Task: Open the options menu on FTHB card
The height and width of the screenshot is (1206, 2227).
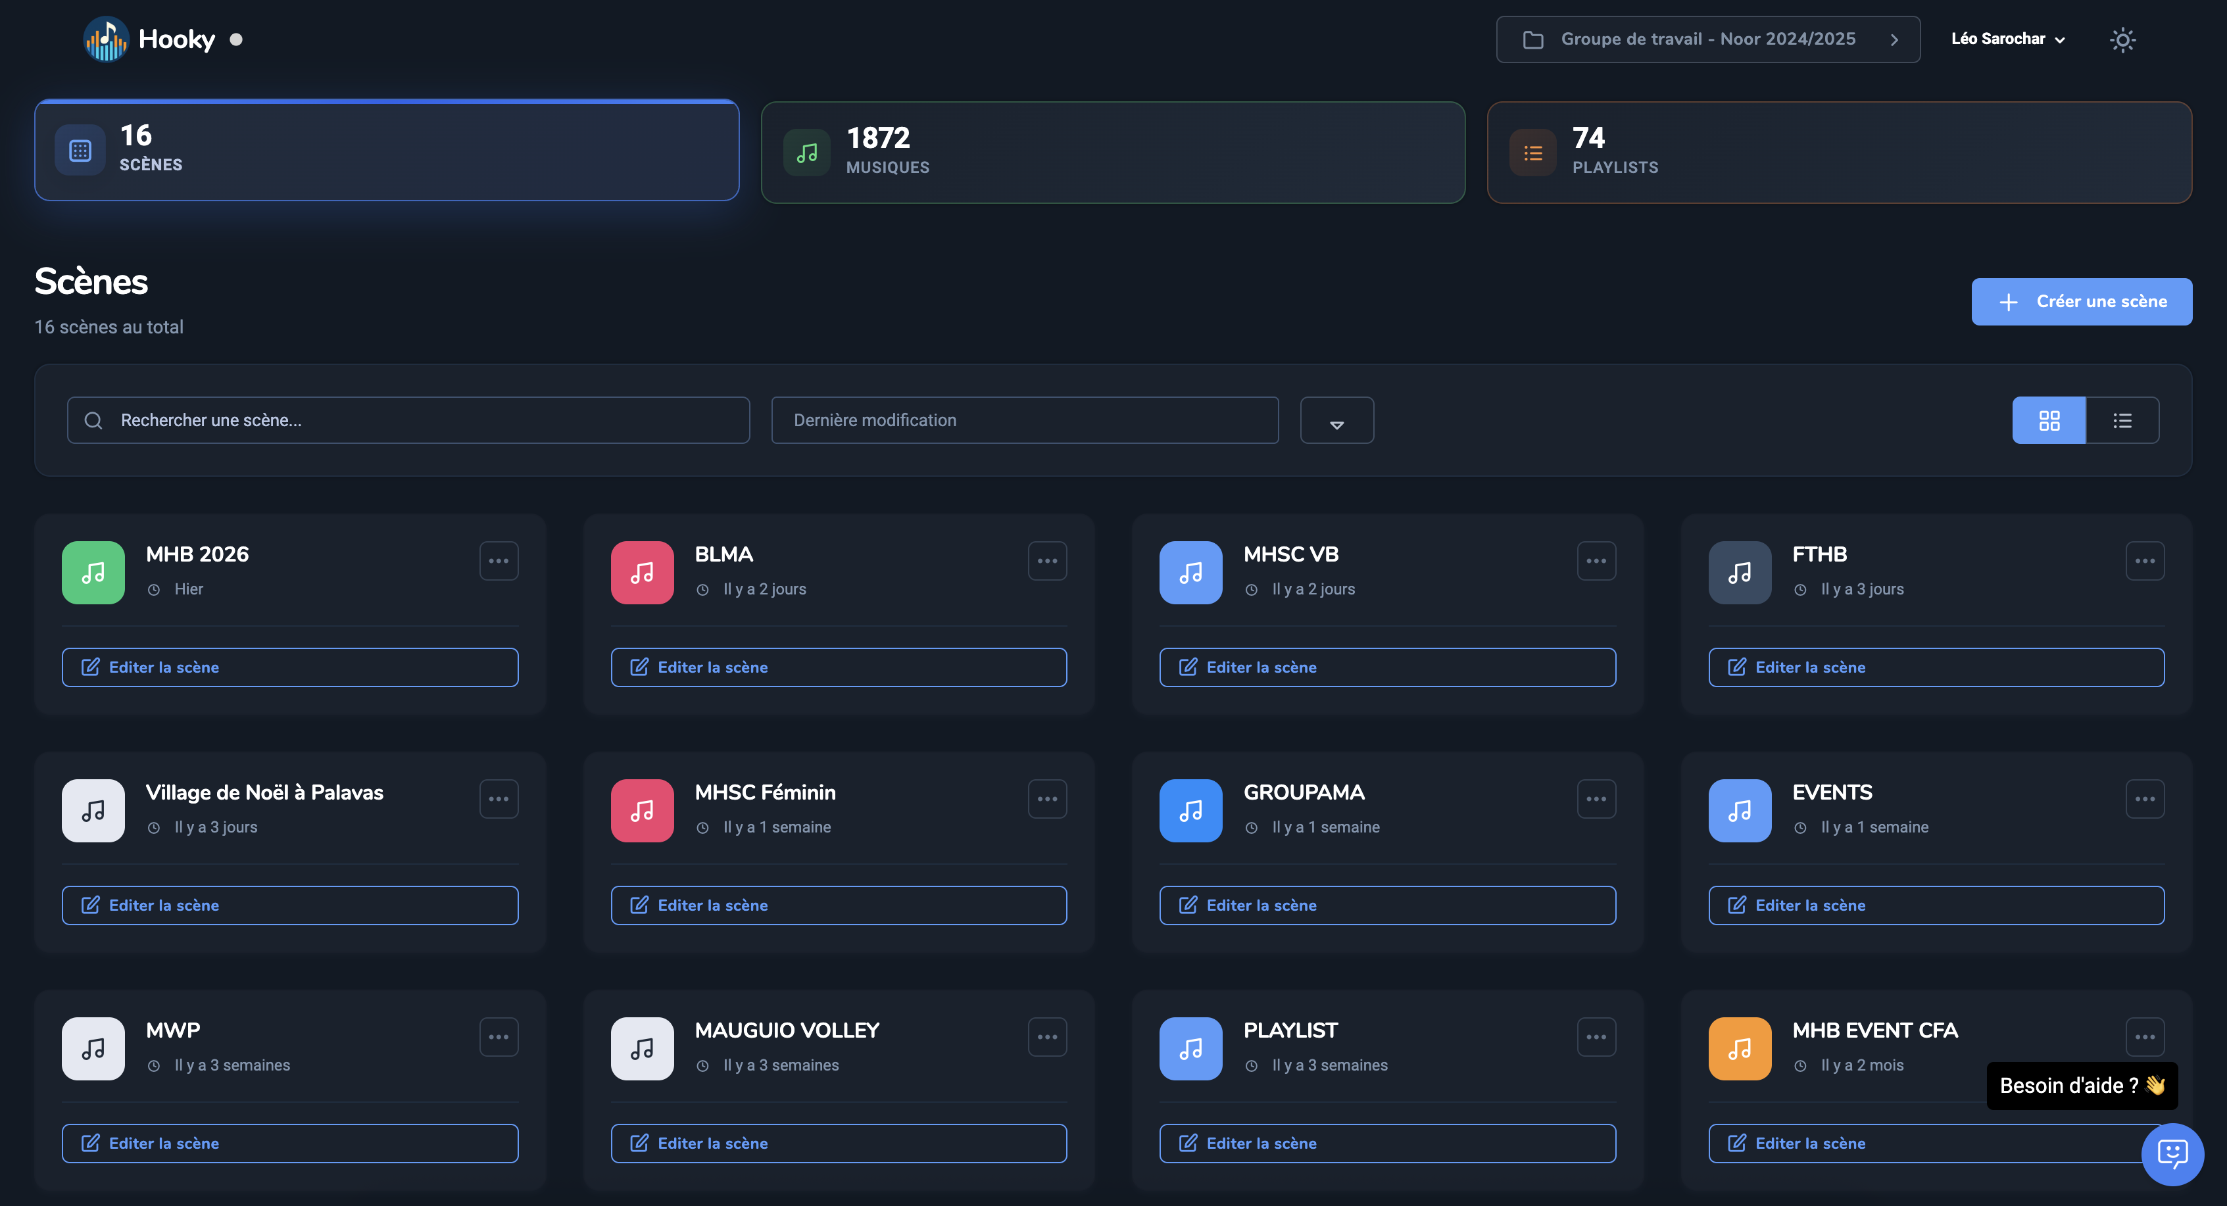Action: coord(2145,560)
